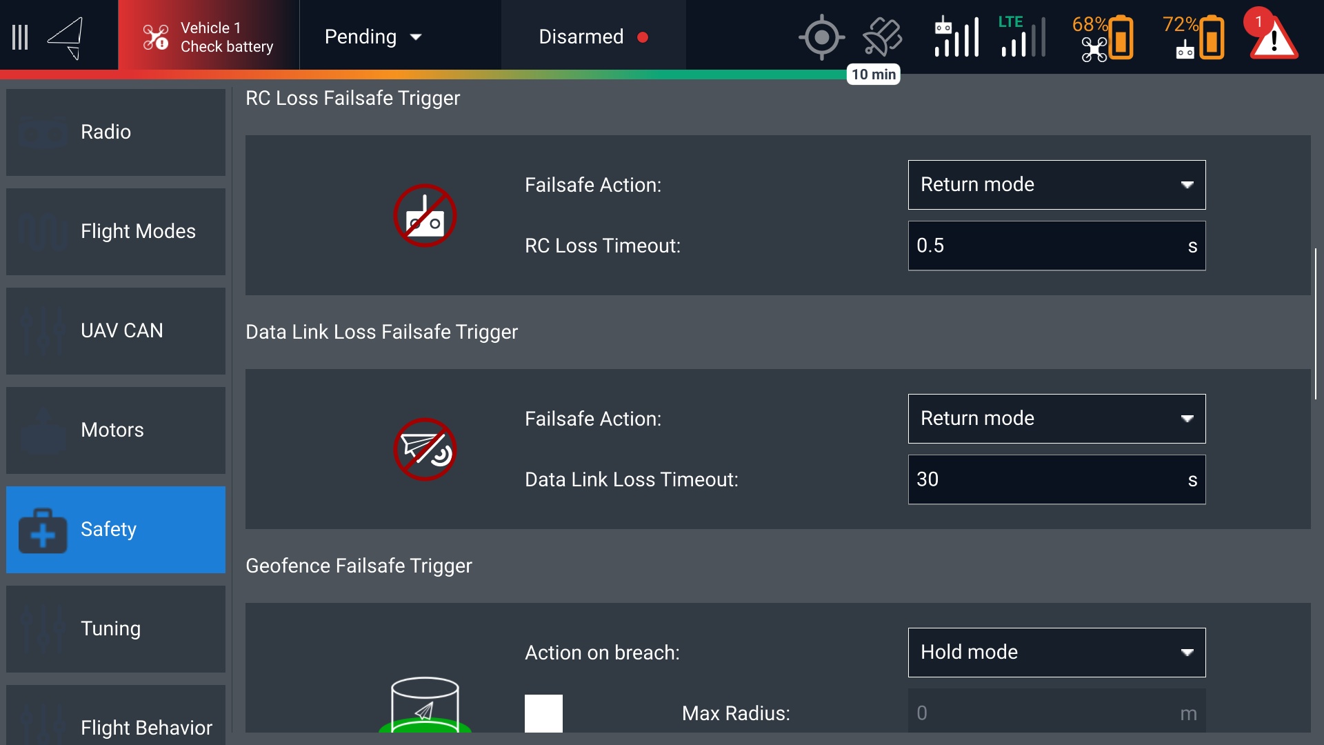Click the satellite status icon
The width and height of the screenshot is (1324, 745).
tap(882, 37)
